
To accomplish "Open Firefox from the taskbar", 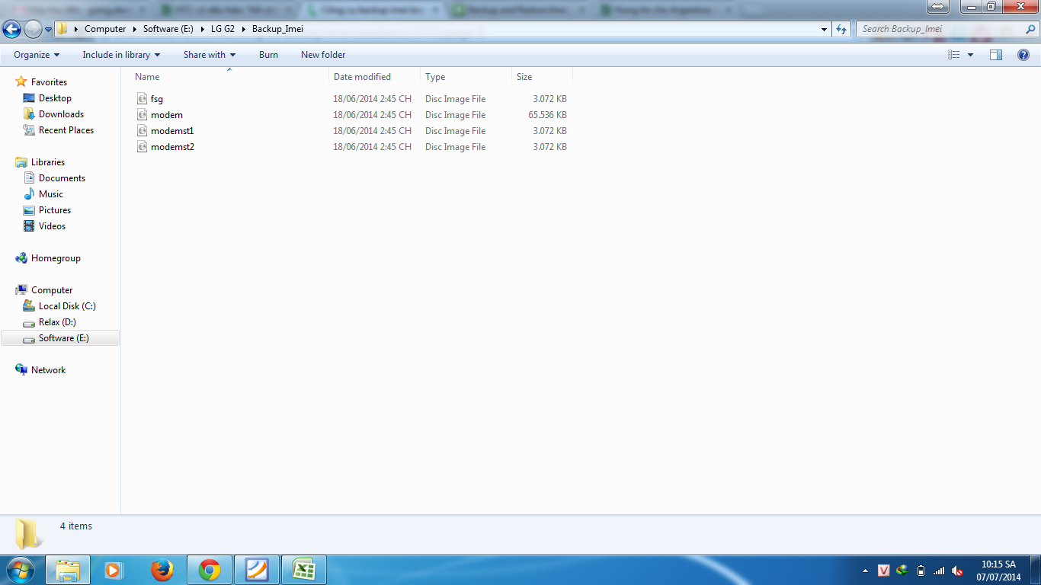I will 162,570.
